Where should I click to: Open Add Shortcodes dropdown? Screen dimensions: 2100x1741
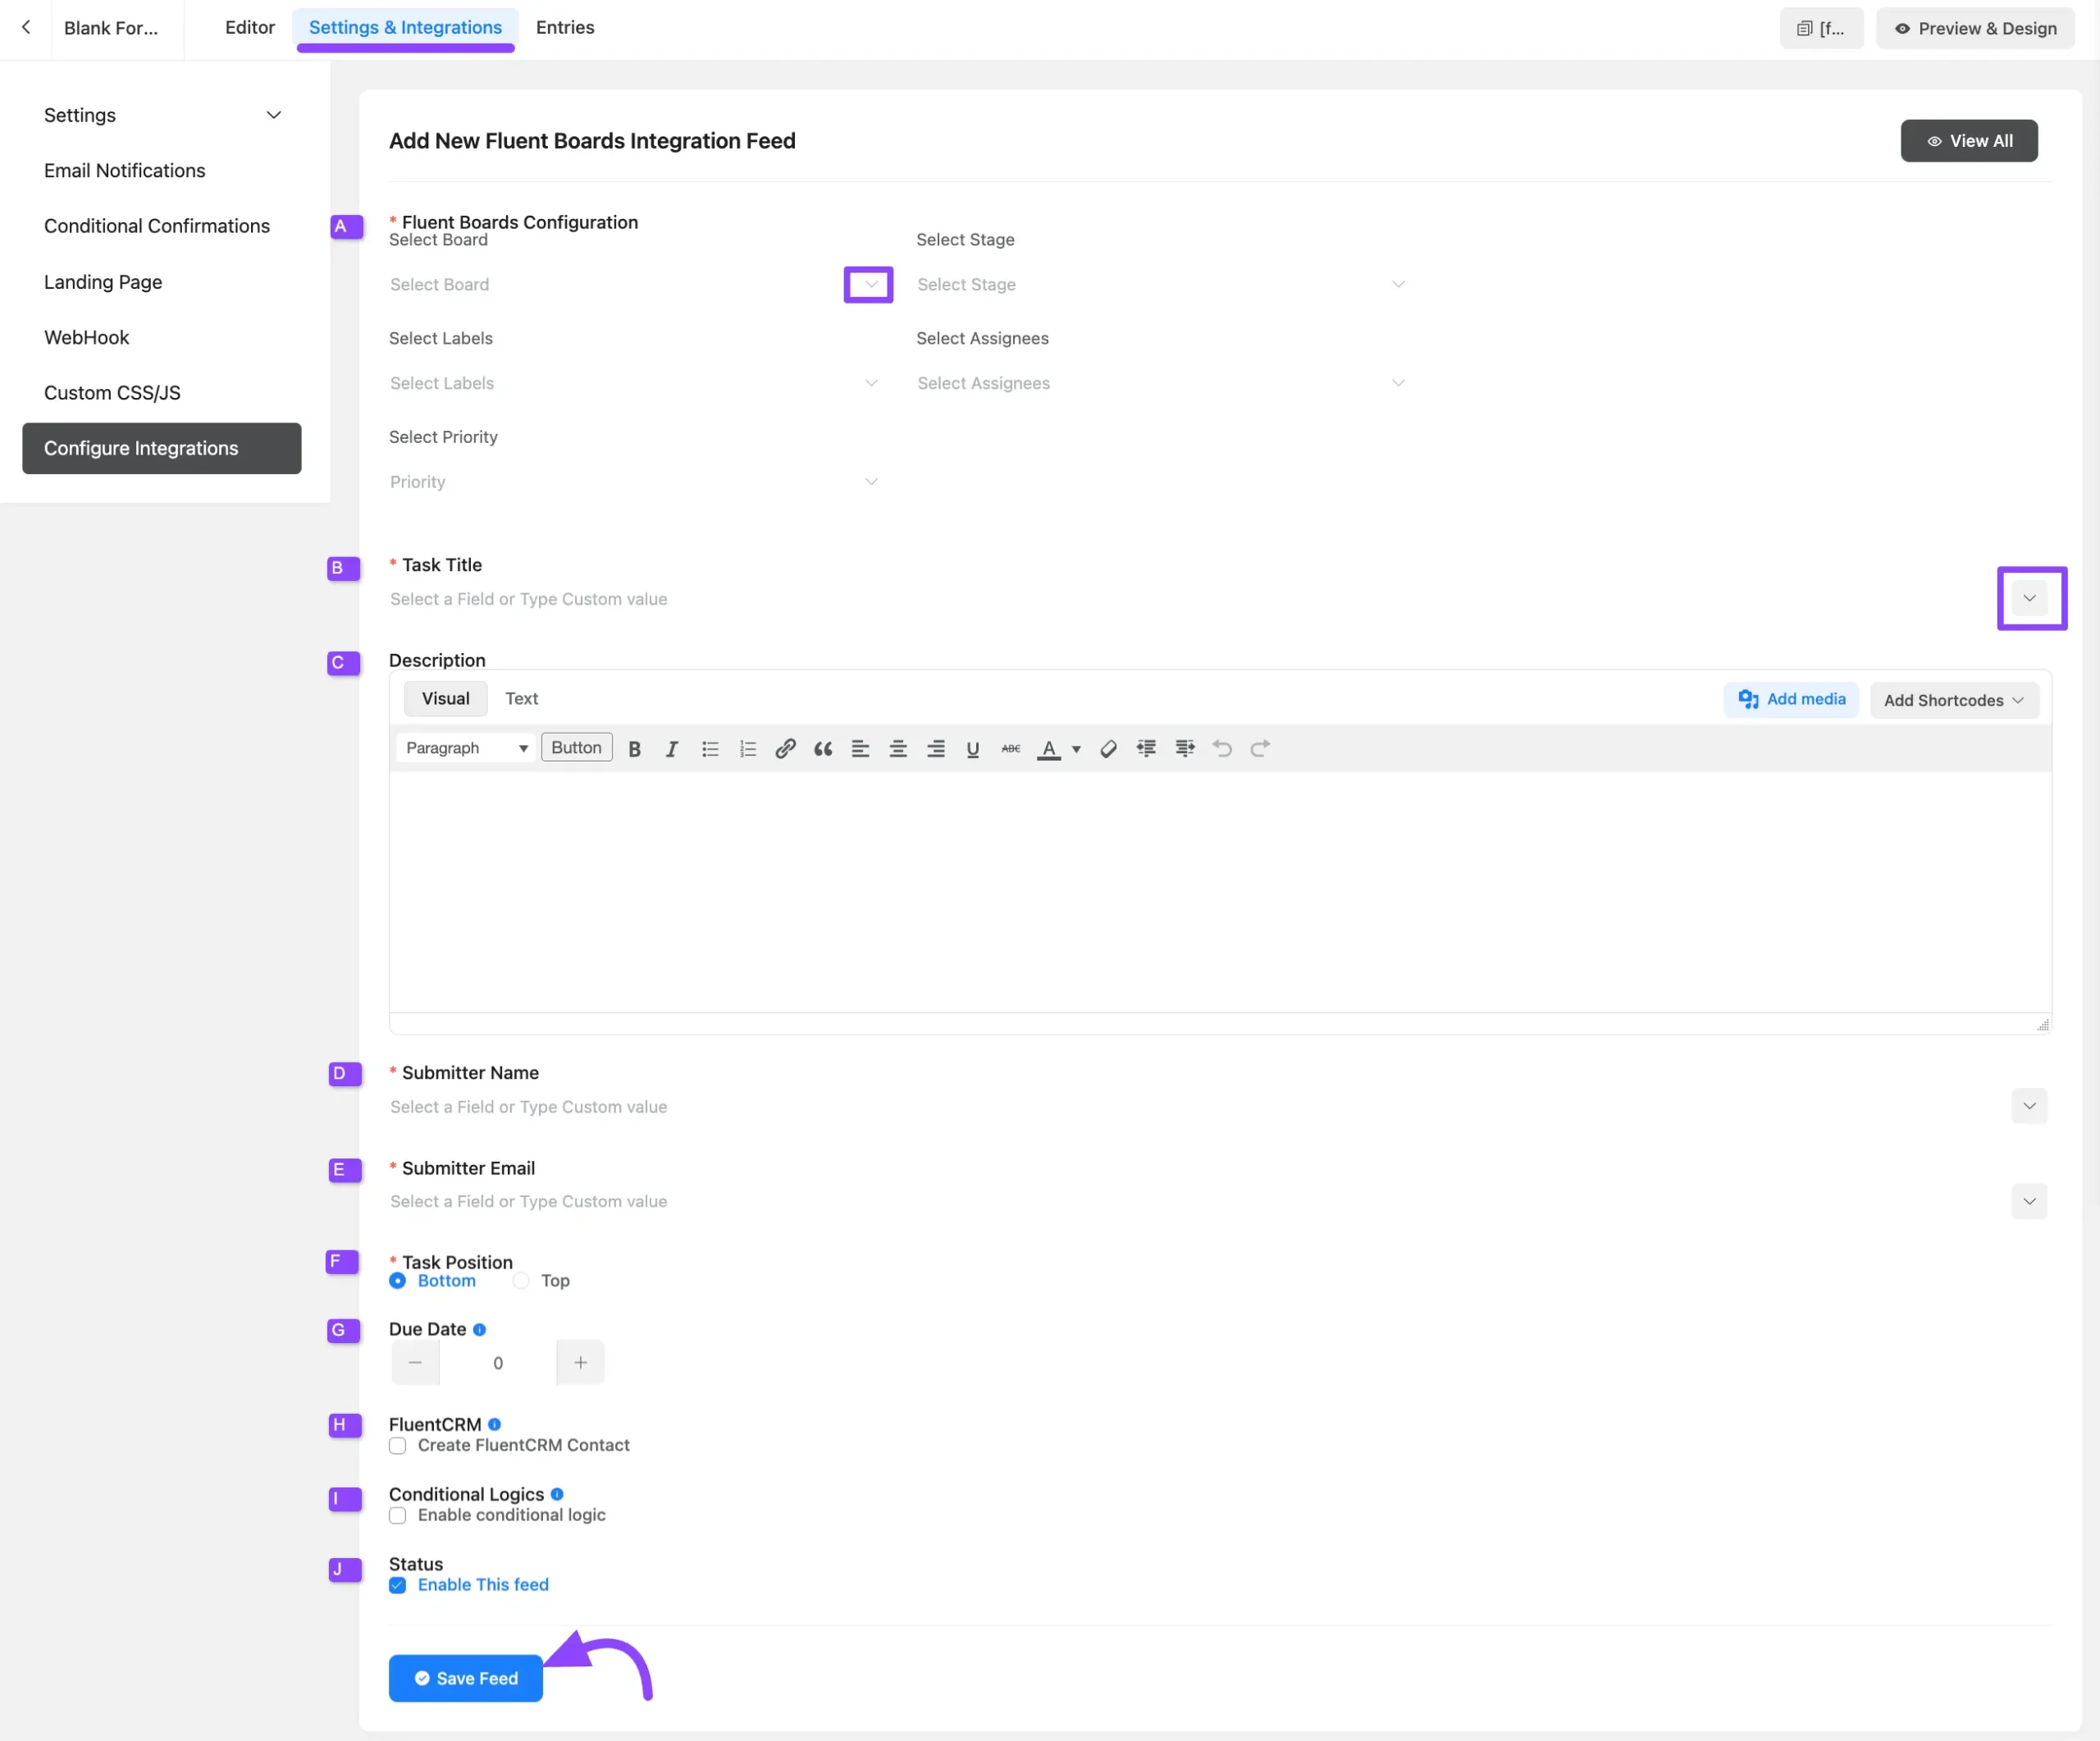click(x=1954, y=700)
